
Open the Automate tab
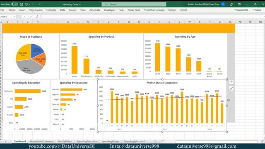[x=95, y=10]
